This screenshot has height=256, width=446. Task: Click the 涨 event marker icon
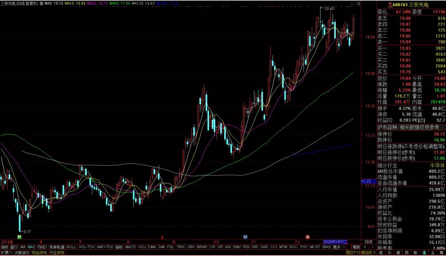[308, 237]
